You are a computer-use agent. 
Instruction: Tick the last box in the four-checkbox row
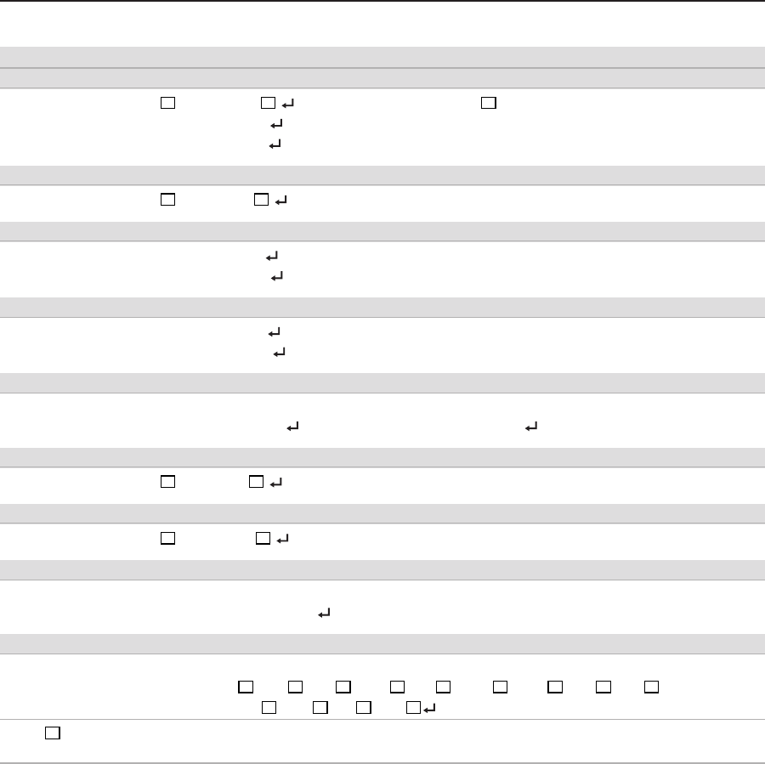click(413, 707)
